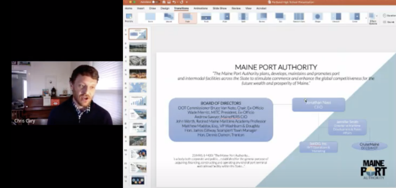
Task: Select the bar chart slide thumbnail
Action: tap(138, 101)
